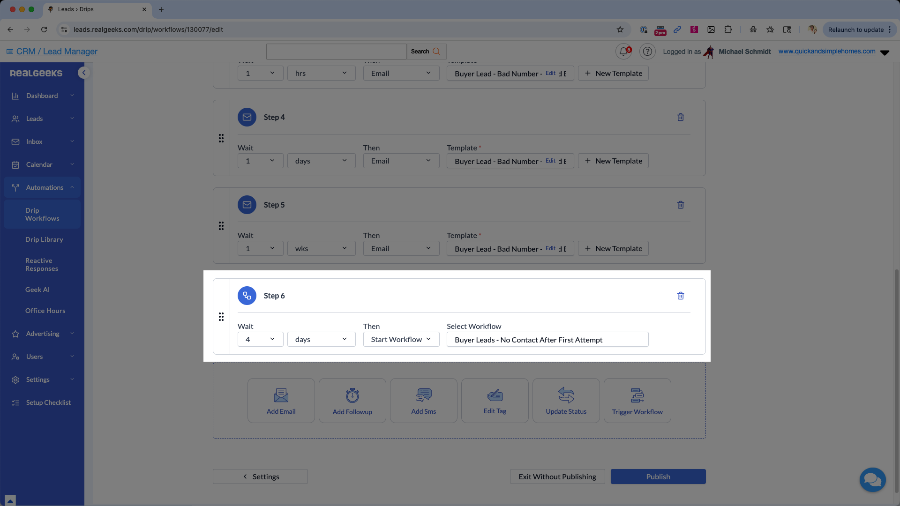Click the Step 4 trash icon

click(x=681, y=117)
